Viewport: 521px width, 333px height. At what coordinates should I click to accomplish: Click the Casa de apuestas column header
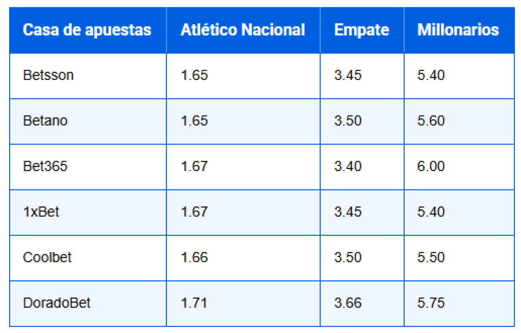point(87,30)
